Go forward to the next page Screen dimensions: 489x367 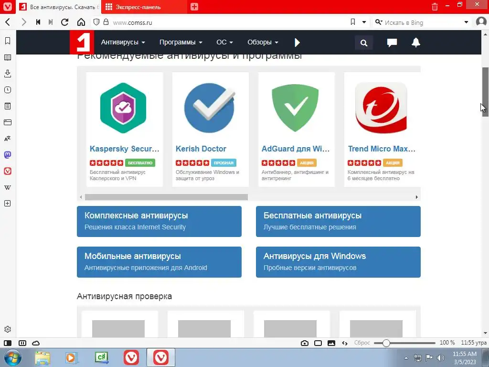[x=24, y=22]
